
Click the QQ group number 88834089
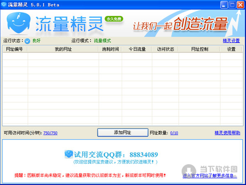143,155
